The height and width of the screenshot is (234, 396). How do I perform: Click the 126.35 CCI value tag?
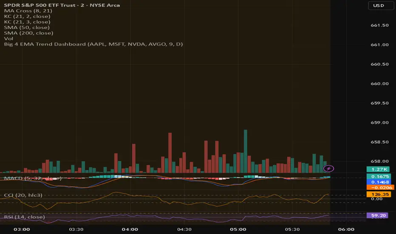point(379,194)
